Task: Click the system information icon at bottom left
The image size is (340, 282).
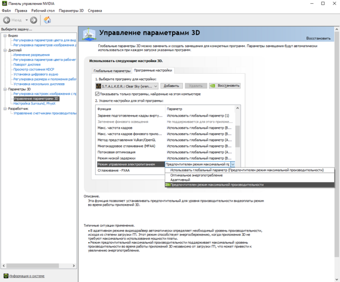Action: click(x=5, y=276)
